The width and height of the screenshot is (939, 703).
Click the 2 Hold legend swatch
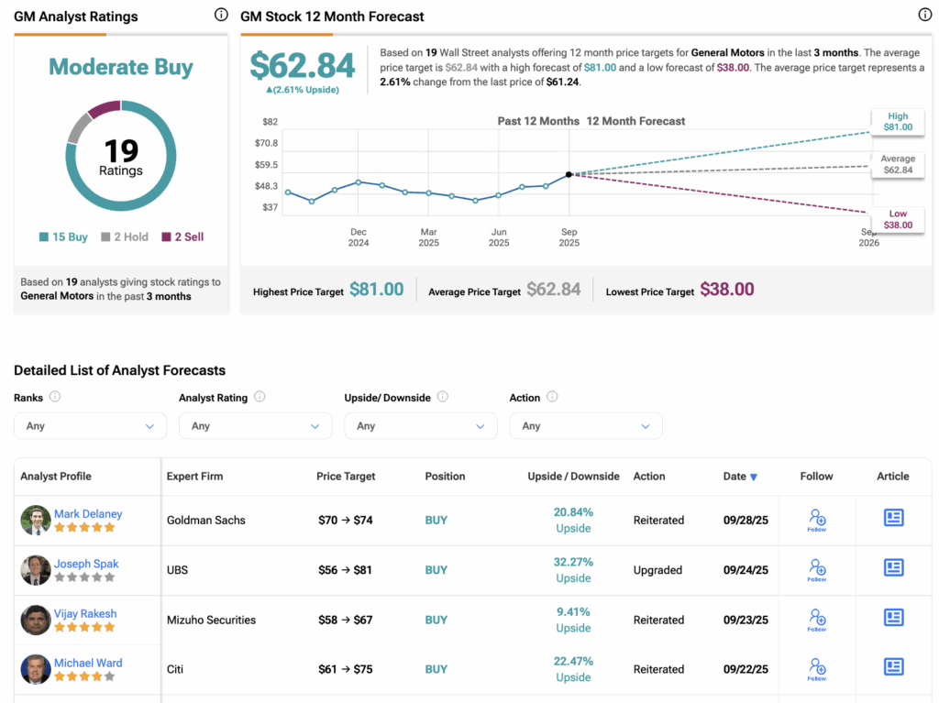pos(106,236)
